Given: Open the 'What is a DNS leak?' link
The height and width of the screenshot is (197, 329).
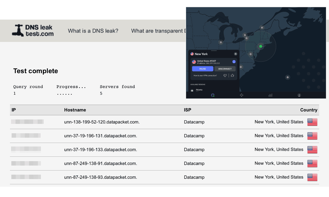Looking at the screenshot, I should click(x=93, y=31).
